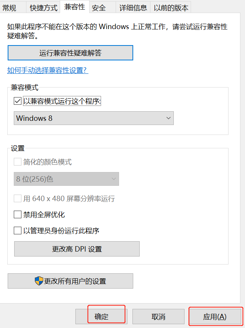Click the Windows 8 dropdown arrow
The width and height of the screenshot is (245, 328).
[x=168, y=118]
